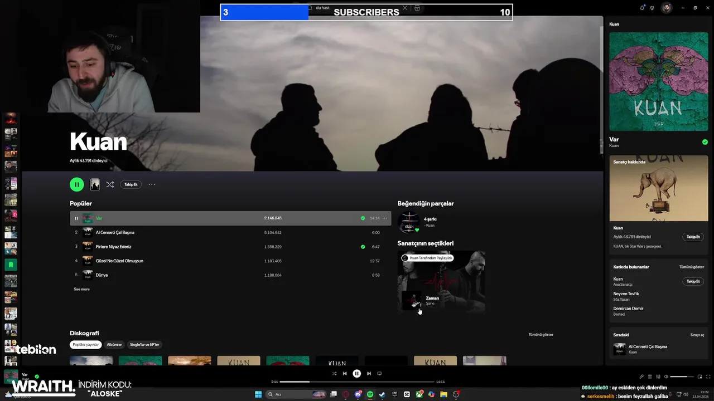The width and height of the screenshot is (714, 401).
Task: Select the Popüler yayınlar discography tab
Action: (85, 345)
